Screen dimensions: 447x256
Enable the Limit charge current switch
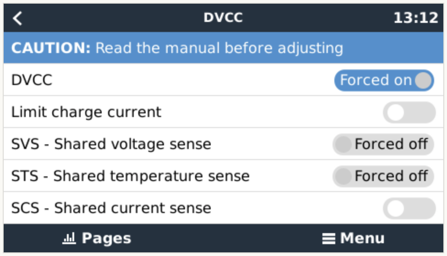click(x=409, y=112)
